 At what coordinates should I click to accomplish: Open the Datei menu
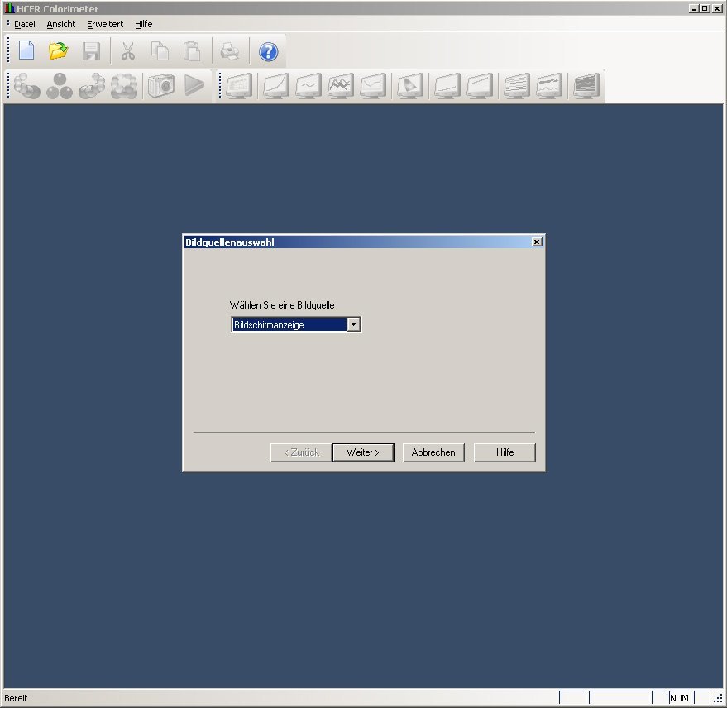25,24
